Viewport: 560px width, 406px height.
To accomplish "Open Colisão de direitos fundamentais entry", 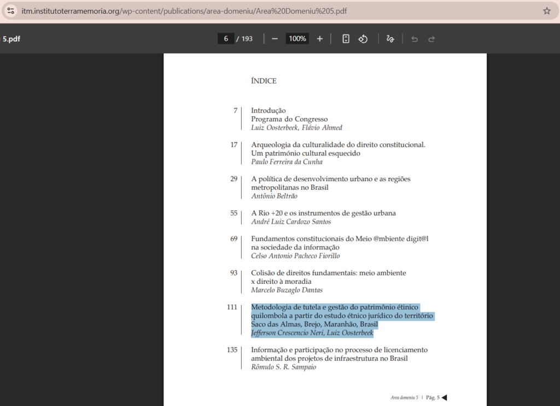I will (328, 277).
